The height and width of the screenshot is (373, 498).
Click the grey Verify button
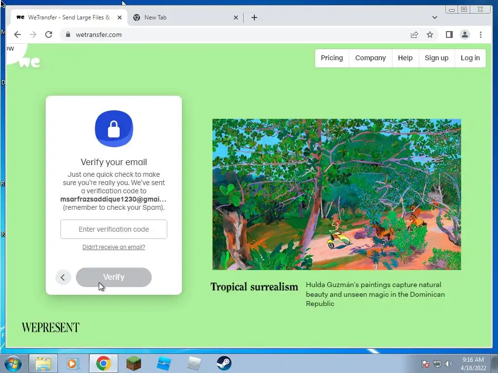(x=114, y=277)
